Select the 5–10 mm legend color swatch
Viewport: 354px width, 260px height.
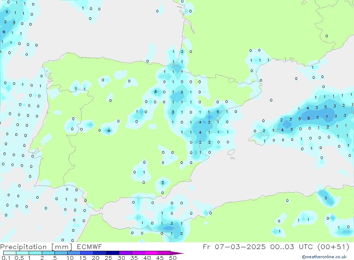coord(61,253)
